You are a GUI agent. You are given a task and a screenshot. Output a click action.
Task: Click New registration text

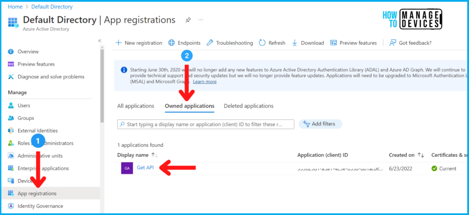click(x=143, y=43)
